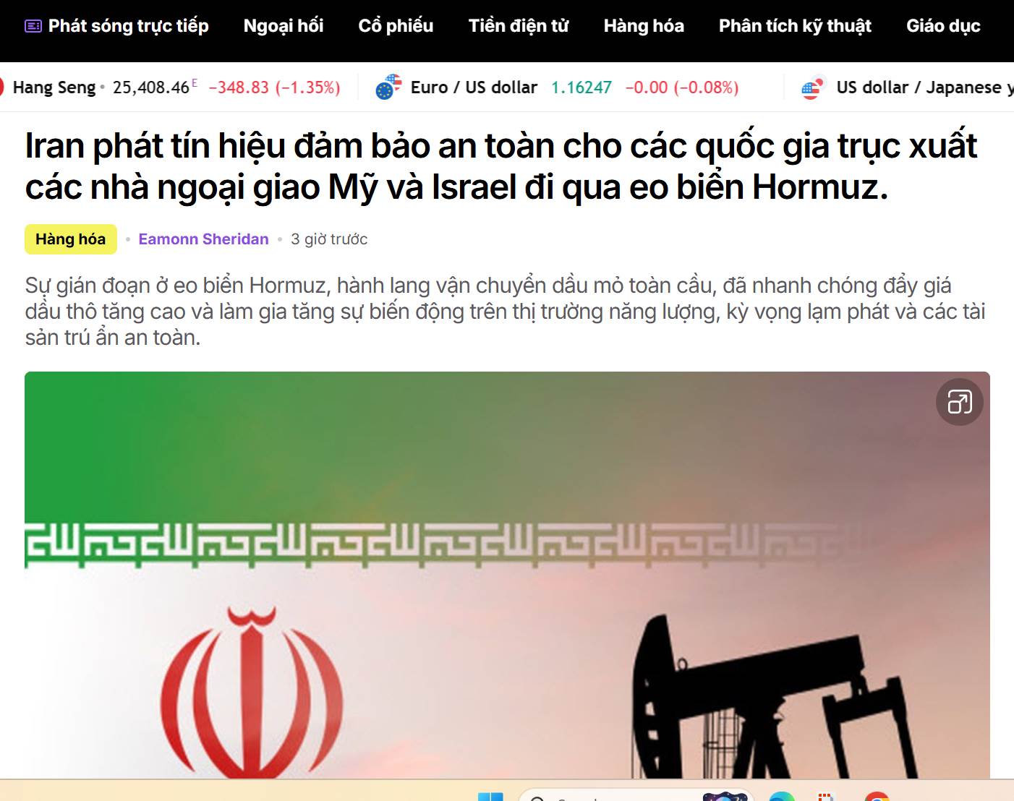Open the Phân tích kỹ thuật menu

coord(795,26)
